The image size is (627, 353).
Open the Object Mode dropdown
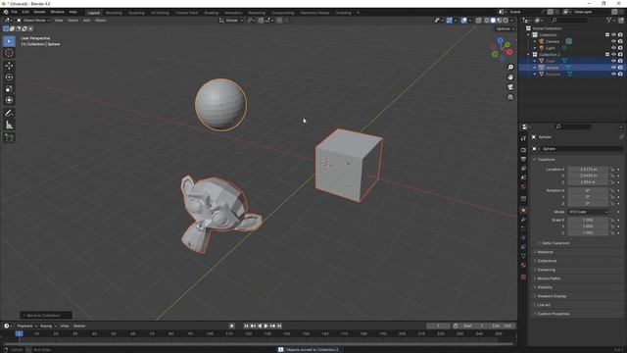tap(33, 20)
